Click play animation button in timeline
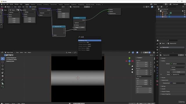The width and height of the screenshot is (186, 104). [x=80, y=103]
